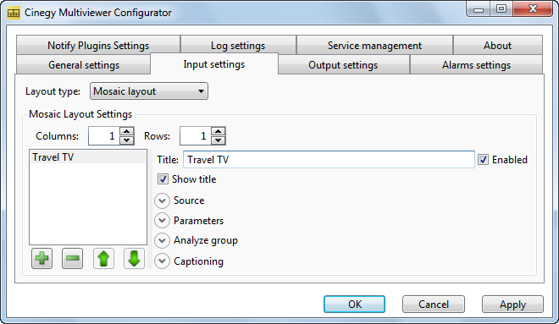559x324 pixels.
Task: Expand the Captioning section
Action: tap(162, 261)
